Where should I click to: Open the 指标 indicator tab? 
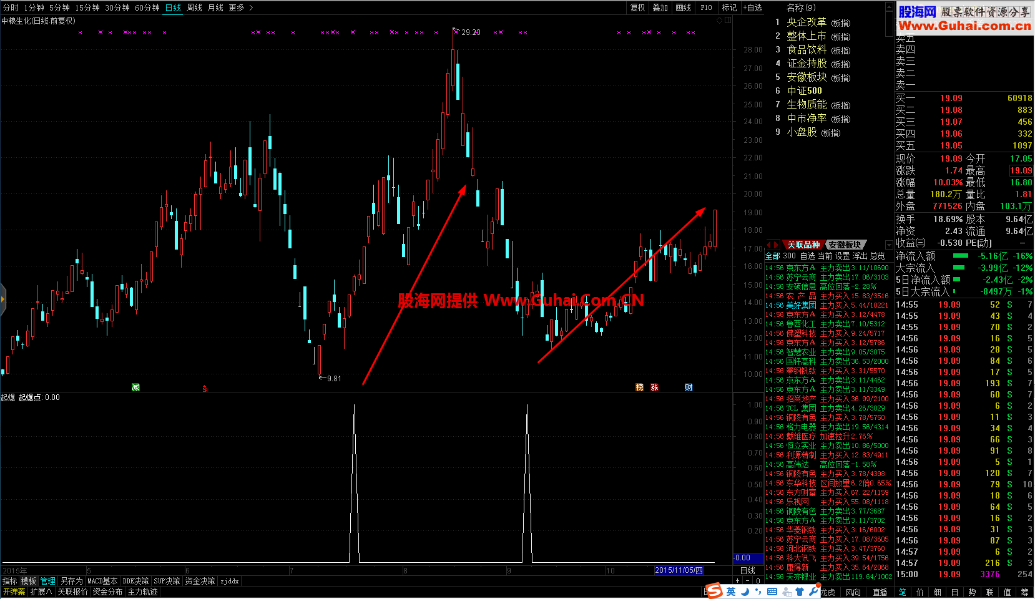(x=9, y=581)
